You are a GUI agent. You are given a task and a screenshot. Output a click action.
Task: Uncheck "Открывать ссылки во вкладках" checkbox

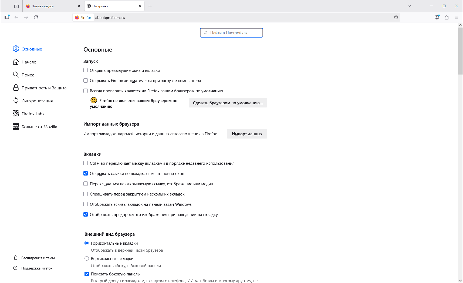click(86, 174)
